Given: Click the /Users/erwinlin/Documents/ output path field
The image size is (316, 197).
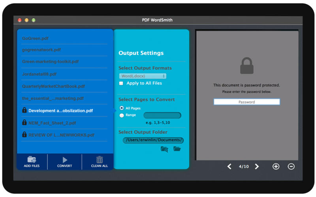Looking at the screenshot, I should [x=153, y=140].
